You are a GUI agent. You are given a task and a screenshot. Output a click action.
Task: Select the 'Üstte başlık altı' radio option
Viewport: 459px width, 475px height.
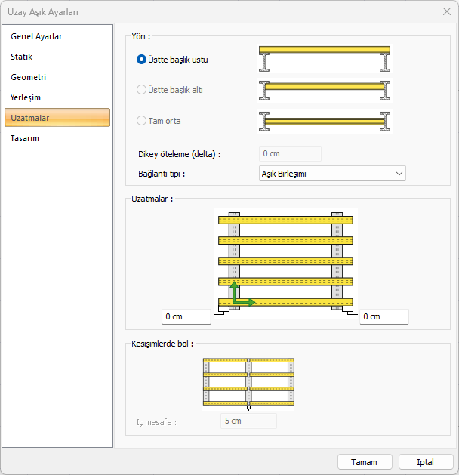coord(142,90)
